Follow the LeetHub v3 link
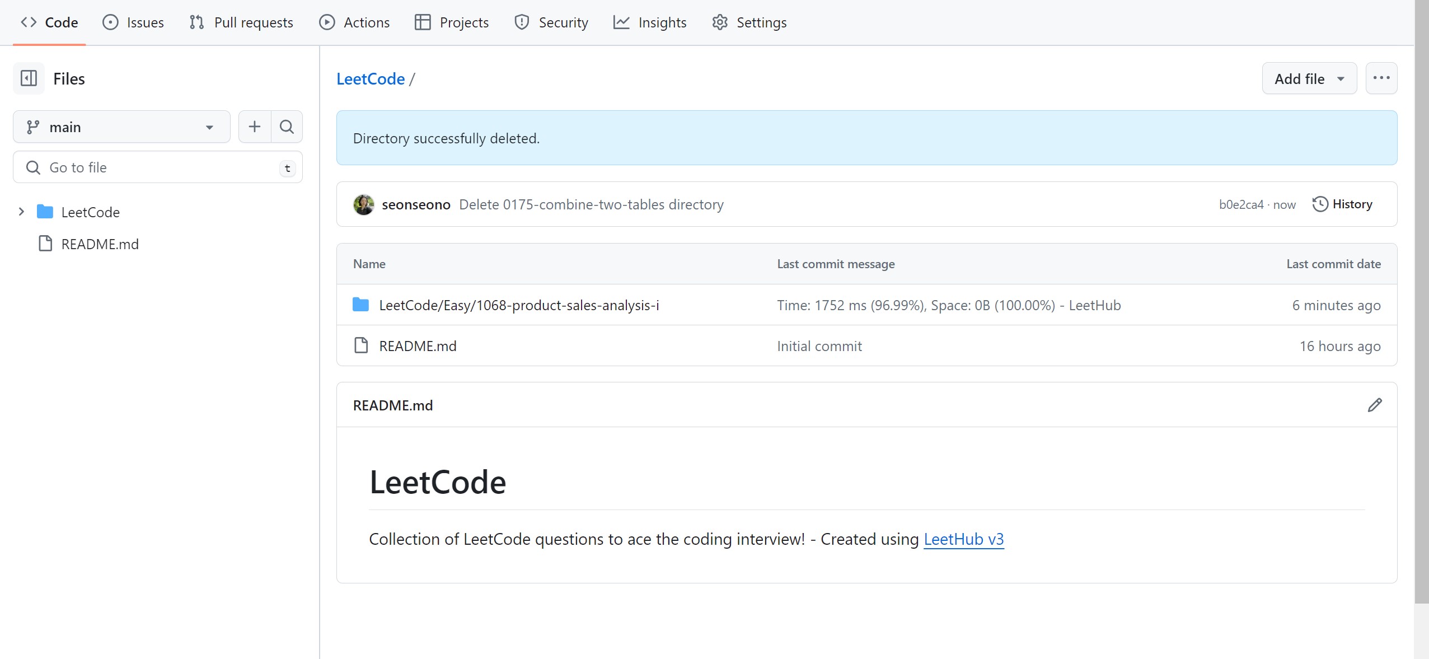The height and width of the screenshot is (659, 1429). [x=963, y=539]
